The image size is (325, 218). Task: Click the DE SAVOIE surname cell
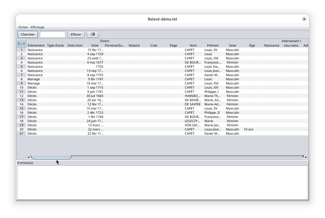tap(193, 104)
